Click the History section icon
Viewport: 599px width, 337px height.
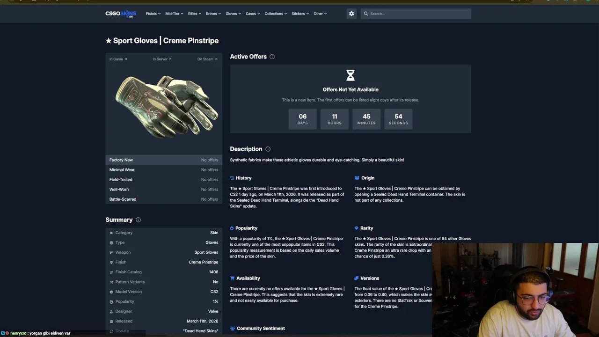tap(232, 178)
